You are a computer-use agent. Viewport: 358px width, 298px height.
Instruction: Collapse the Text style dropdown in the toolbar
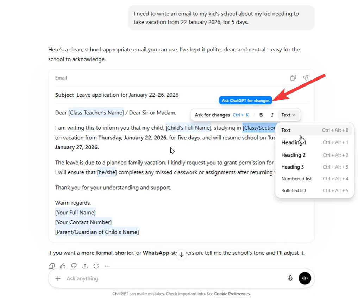pos(288,115)
